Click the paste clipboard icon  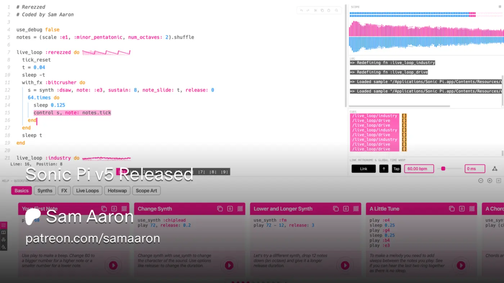(329, 10)
